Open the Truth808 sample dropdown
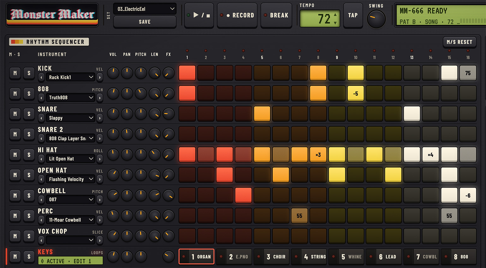This screenshot has width=486, height=268. click(x=70, y=98)
